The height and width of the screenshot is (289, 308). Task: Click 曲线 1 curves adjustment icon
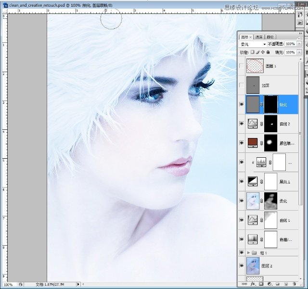coord(253,220)
